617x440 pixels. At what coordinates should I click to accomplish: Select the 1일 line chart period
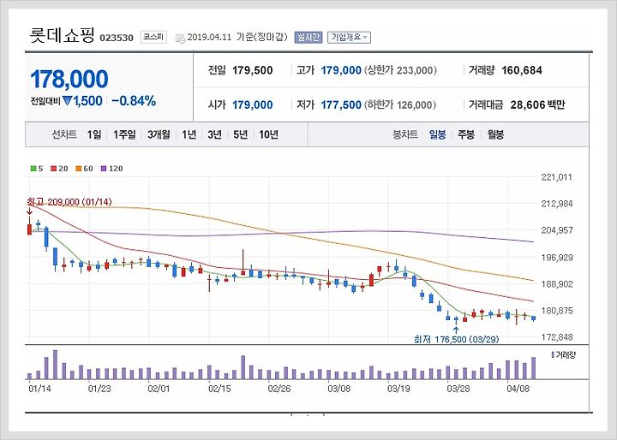(x=94, y=134)
